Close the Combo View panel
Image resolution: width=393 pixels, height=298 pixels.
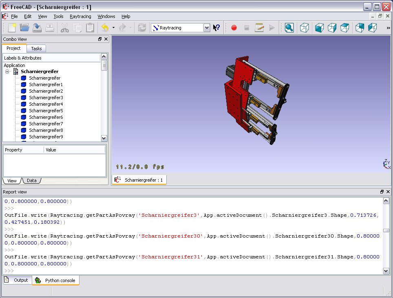point(106,39)
